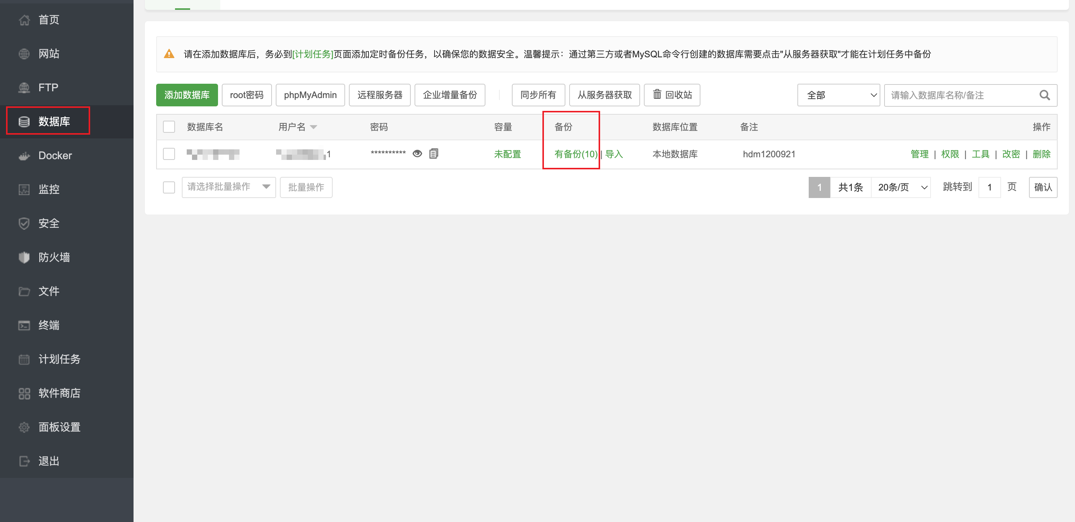The height and width of the screenshot is (522, 1075).
Task: Click the root密码 button
Action: (x=247, y=95)
